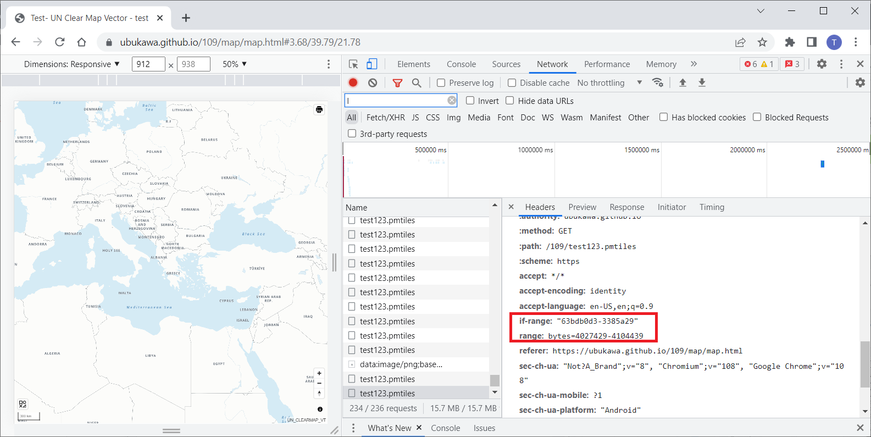Viewport: 871px width, 437px height.
Task: Clear the network log
Action: click(x=373, y=82)
